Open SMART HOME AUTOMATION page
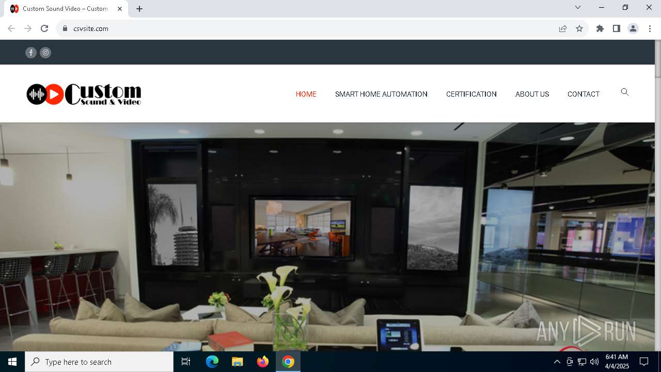661x372 pixels. [381, 94]
